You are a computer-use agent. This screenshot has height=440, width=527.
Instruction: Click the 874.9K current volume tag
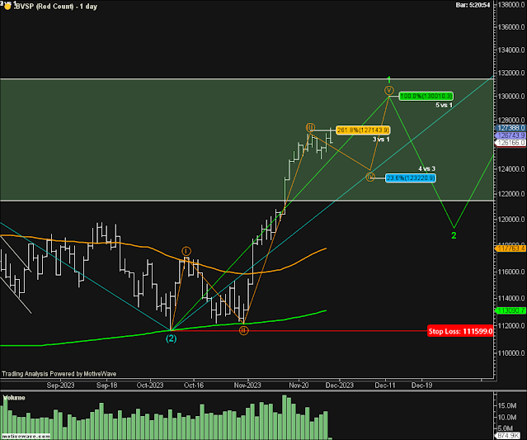509,436
